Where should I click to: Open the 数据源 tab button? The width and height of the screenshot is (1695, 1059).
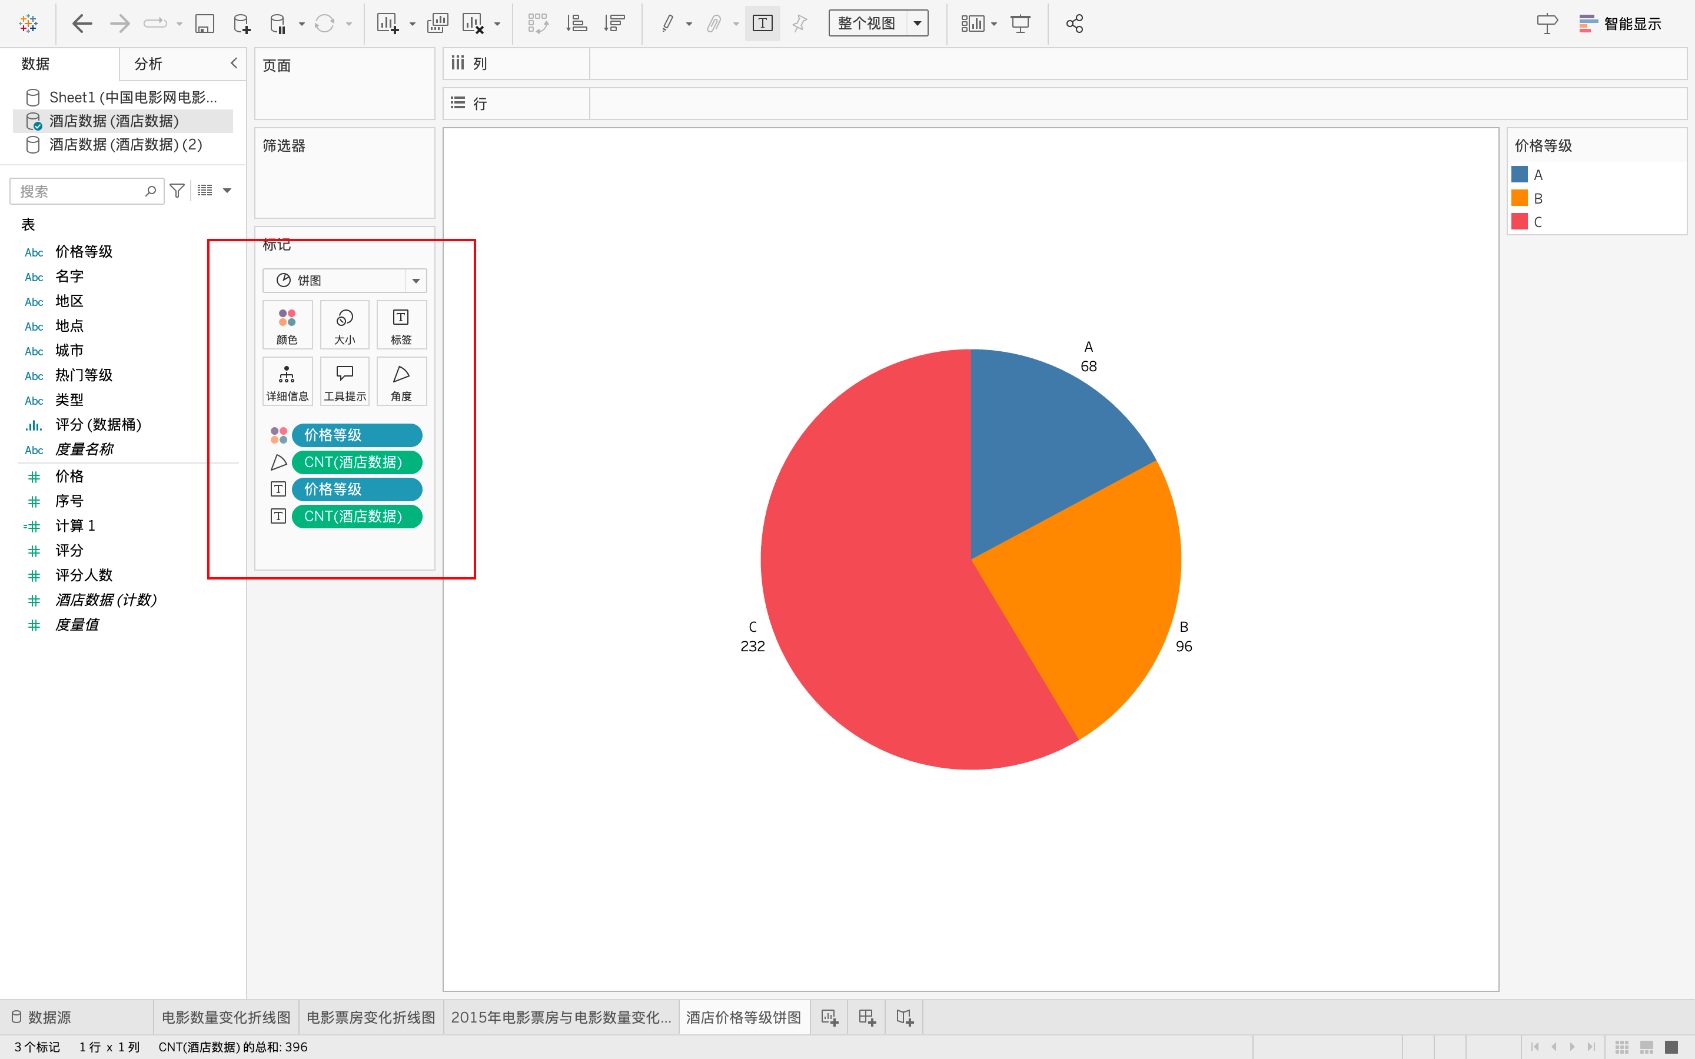42,1017
